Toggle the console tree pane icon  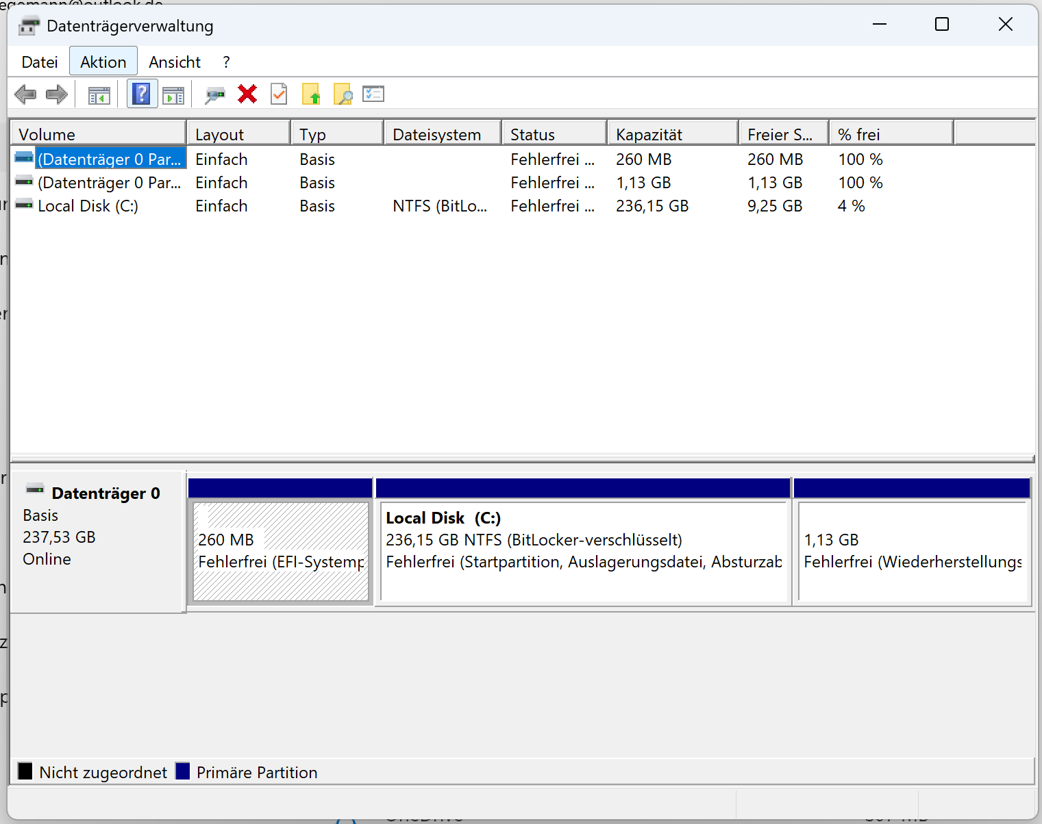[99, 95]
